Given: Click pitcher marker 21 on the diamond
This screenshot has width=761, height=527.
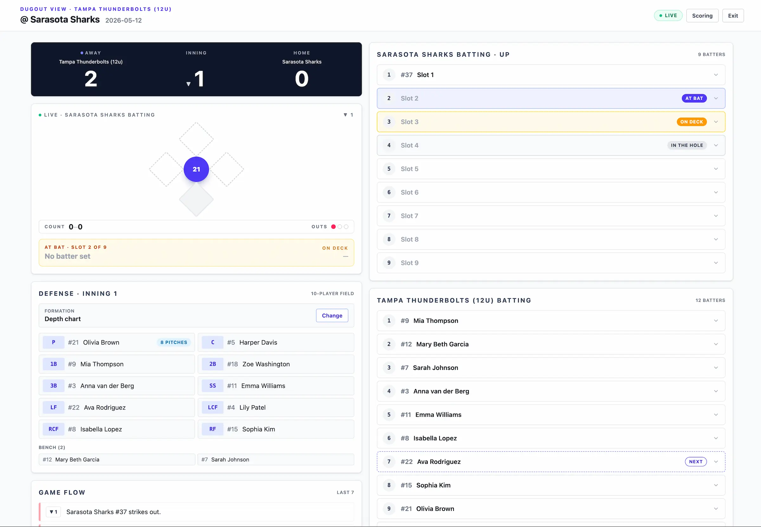Looking at the screenshot, I should tap(196, 169).
